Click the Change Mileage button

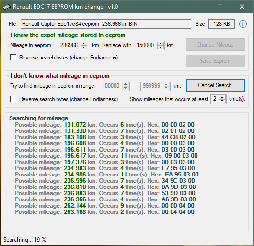pos(216,45)
